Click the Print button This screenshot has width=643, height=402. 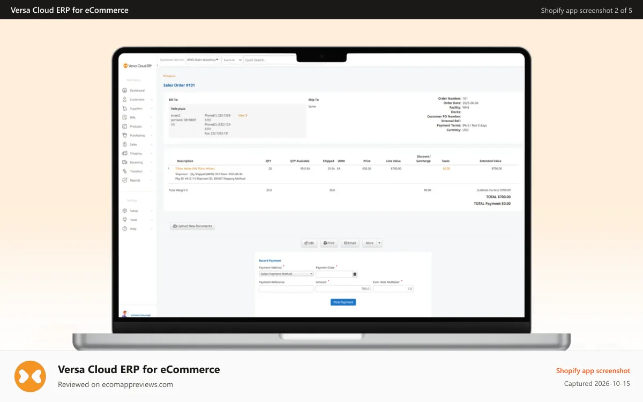pos(329,243)
